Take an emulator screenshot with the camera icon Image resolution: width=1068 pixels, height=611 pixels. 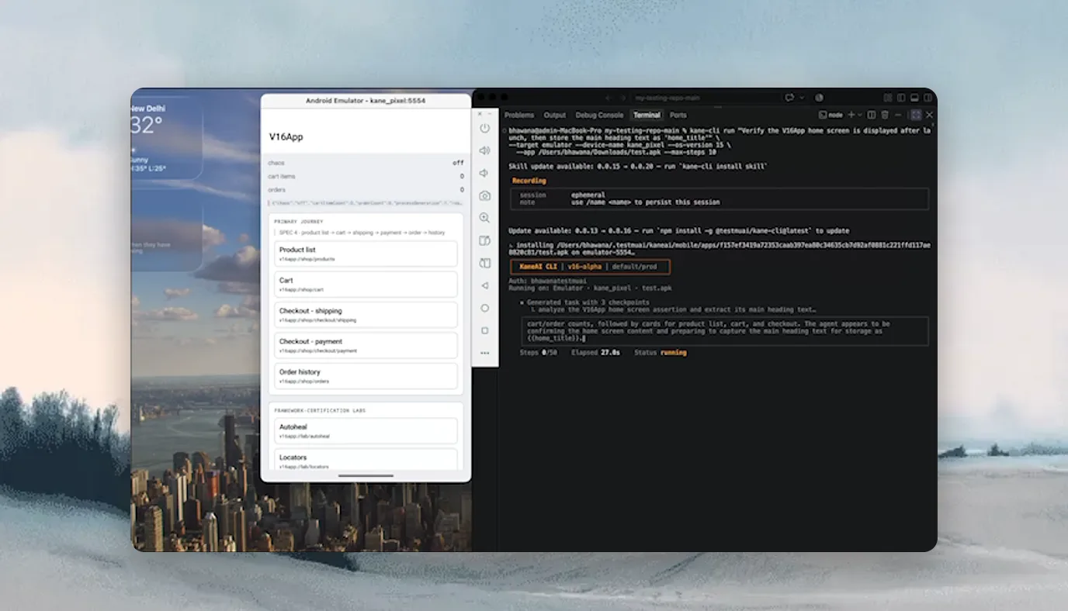pyautogui.click(x=484, y=195)
